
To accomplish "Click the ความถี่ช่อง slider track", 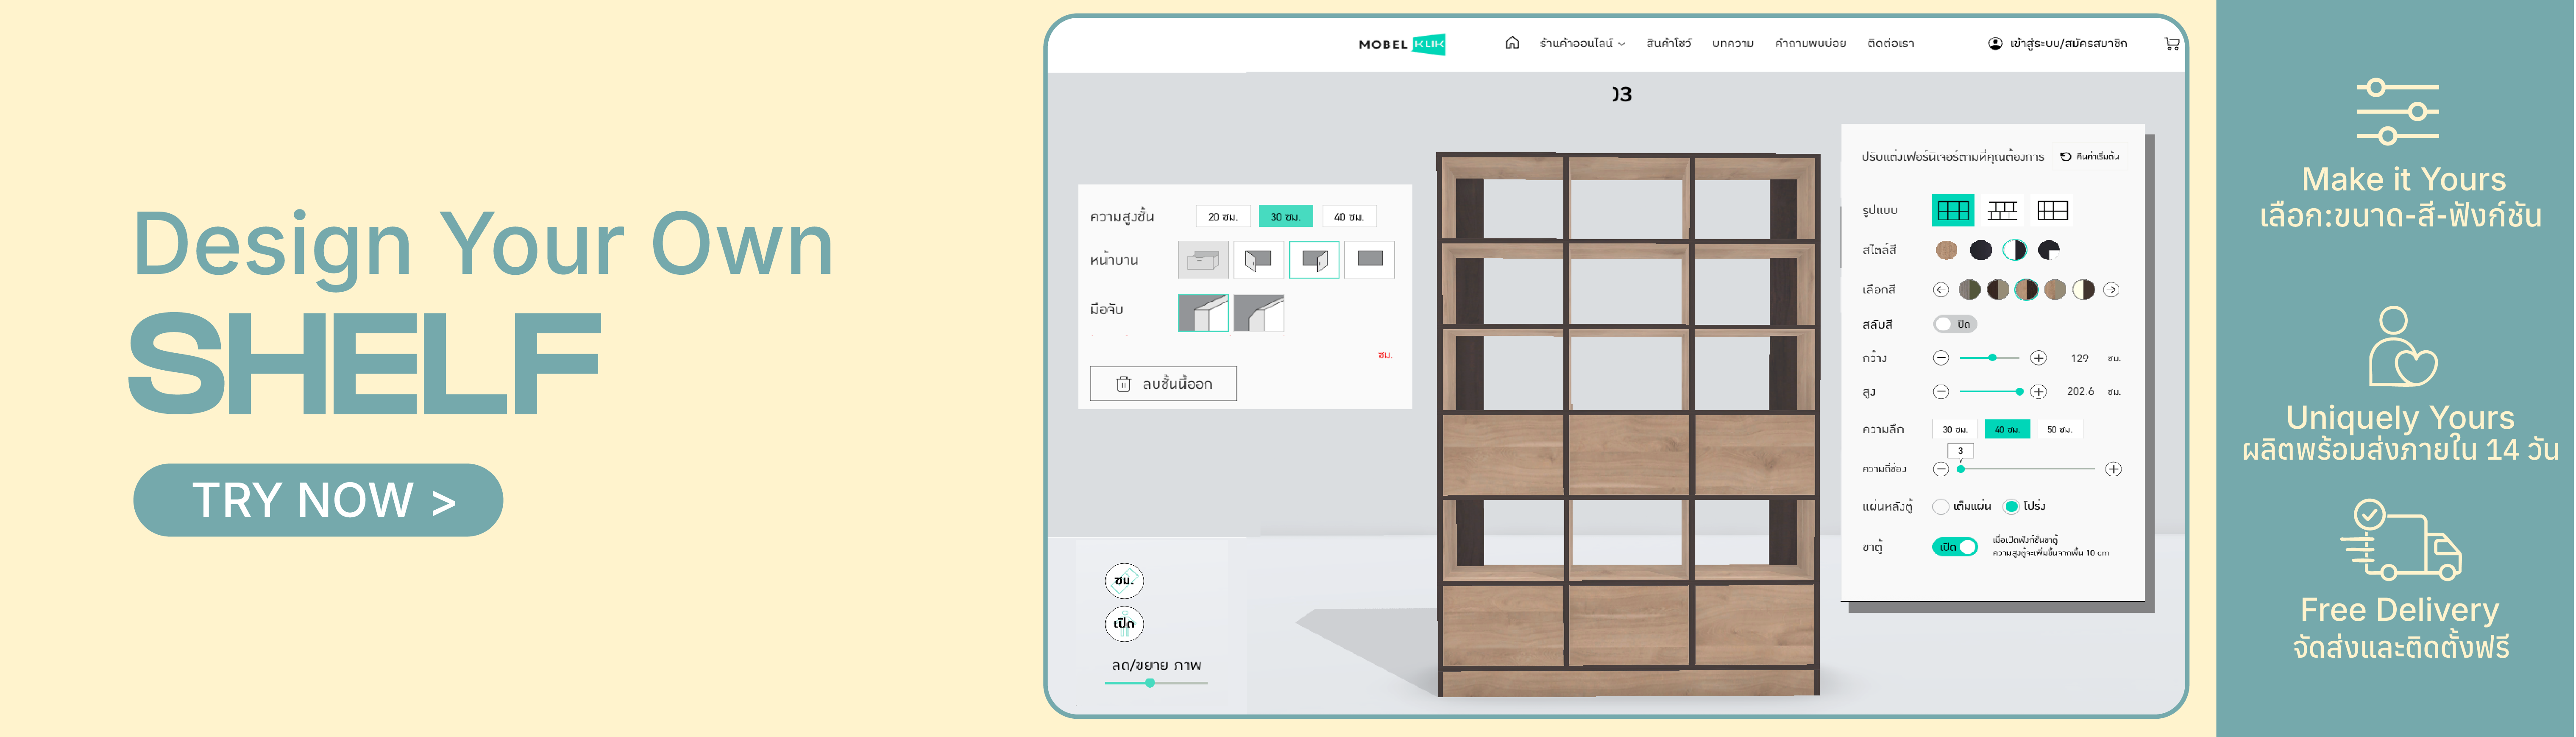I will (2026, 469).
